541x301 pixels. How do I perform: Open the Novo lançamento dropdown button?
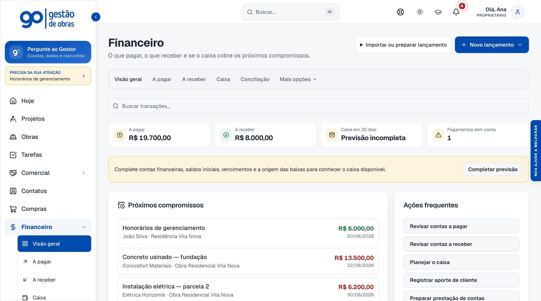[x=492, y=45]
